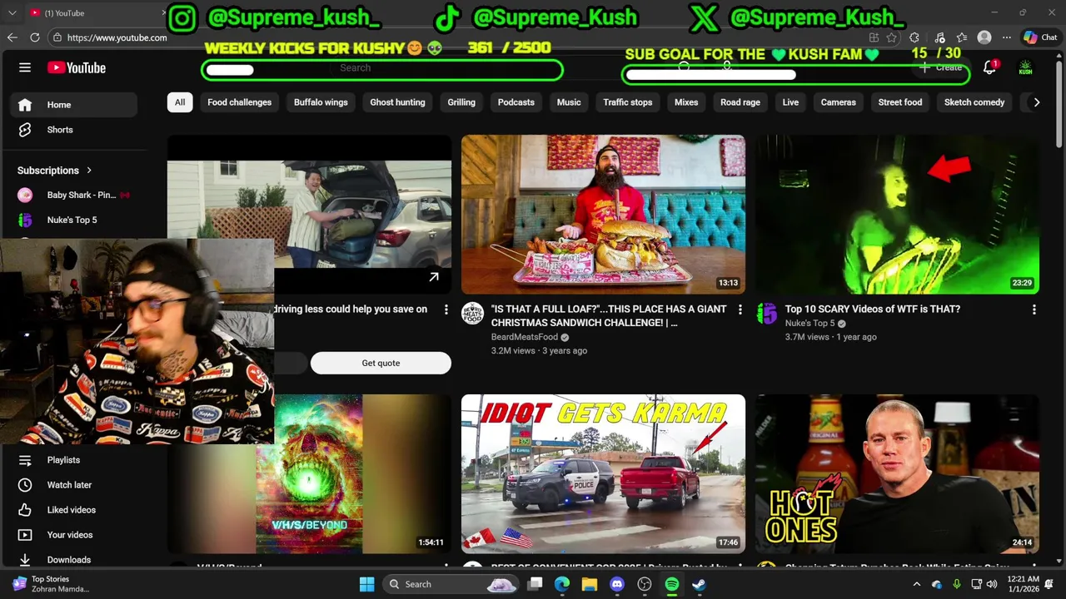Play the Idiot Gets Karma thumbnail
This screenshot has width=1066, height=599.
pyautogui.click(x=603, y=473)
